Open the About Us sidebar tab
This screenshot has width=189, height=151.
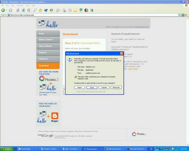coord(48,59)
